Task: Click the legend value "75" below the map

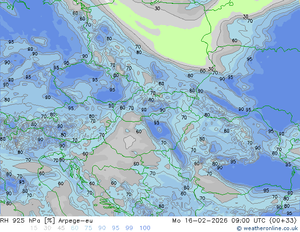Action: tap(88, 228)
